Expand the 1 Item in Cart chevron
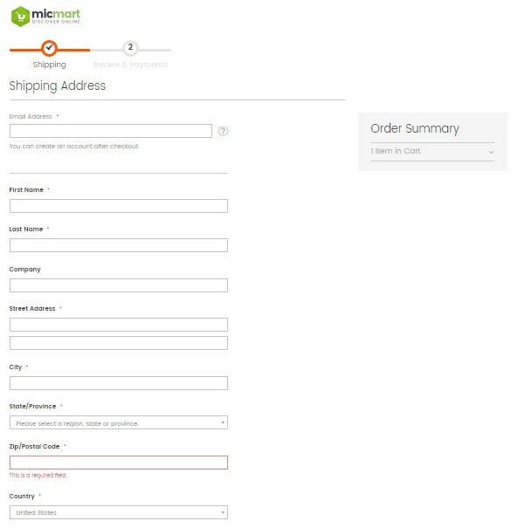The image size is (518, 528). pos(492,152)
